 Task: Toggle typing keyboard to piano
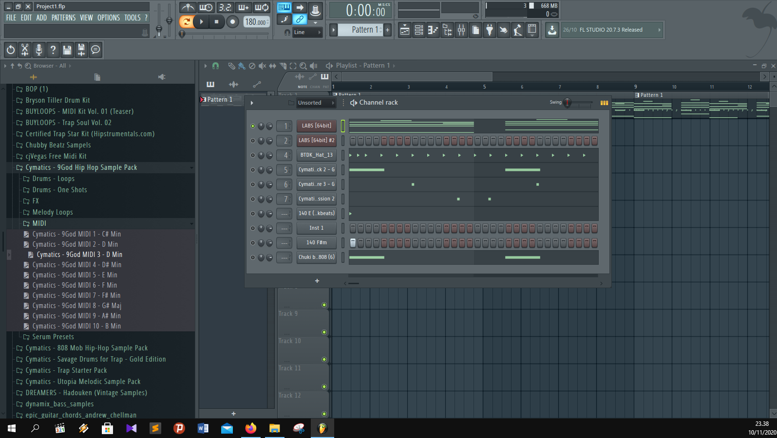(284, 7)
